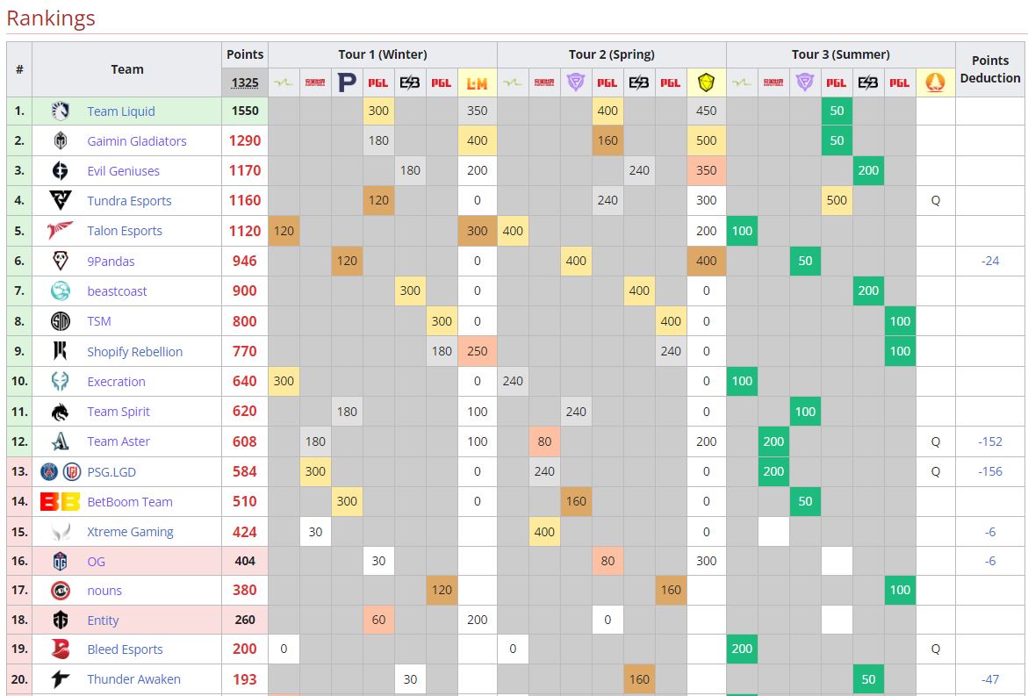The width and height of the screenshot is (1028, 696).
Task: Click the -24 points deduction for 9Pandas
Action: (x=990, y=261)
